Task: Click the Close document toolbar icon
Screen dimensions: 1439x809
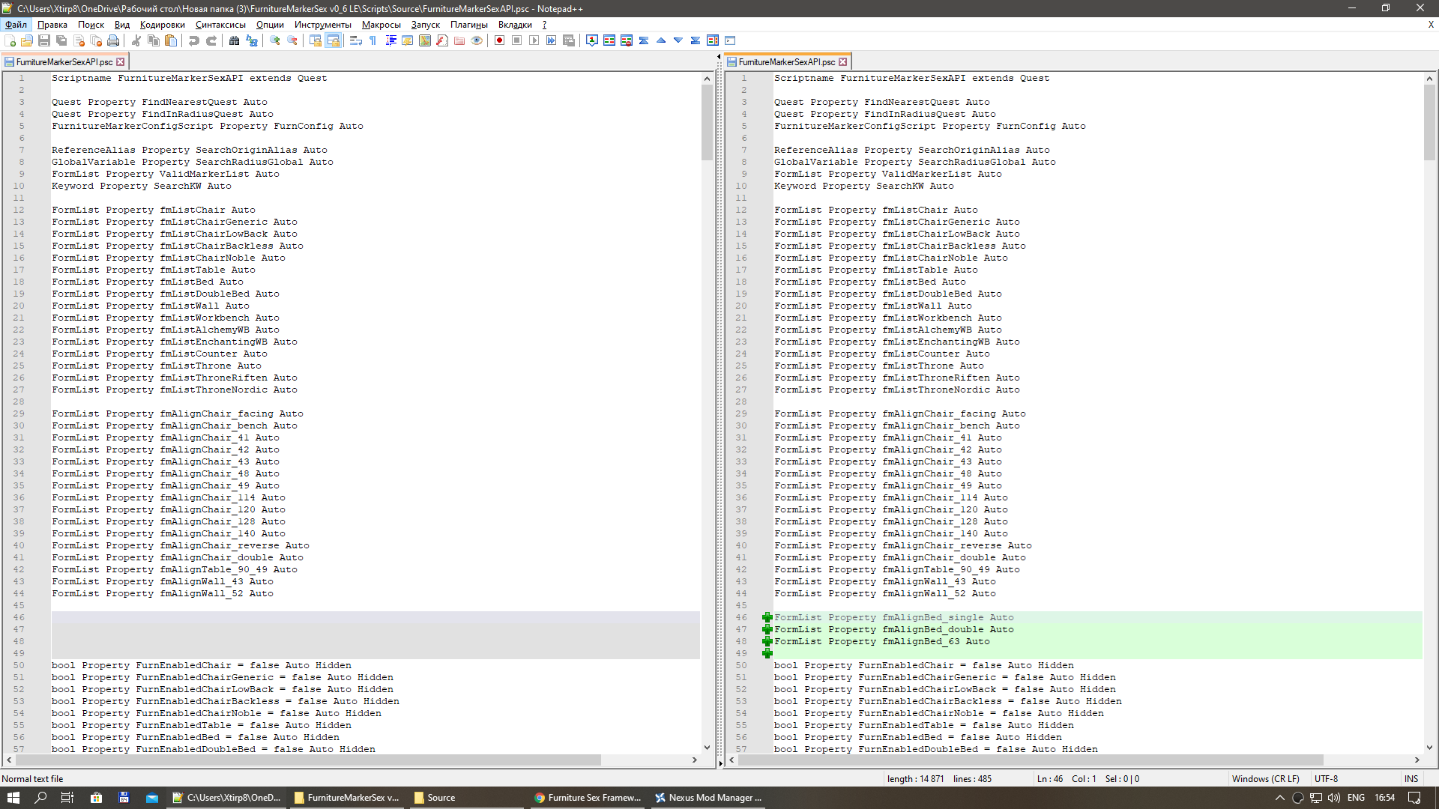Action: tap(79, 40)
